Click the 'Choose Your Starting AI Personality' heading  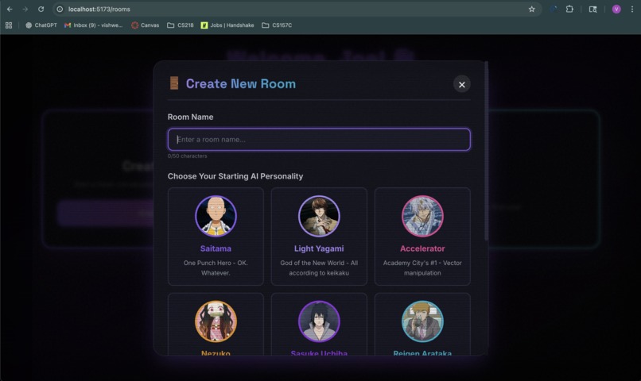235,176
